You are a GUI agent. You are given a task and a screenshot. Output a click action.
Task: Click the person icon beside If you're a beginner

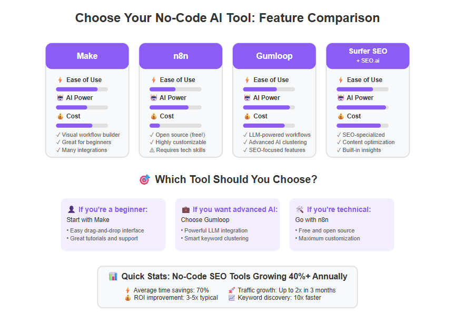point(71,209)
